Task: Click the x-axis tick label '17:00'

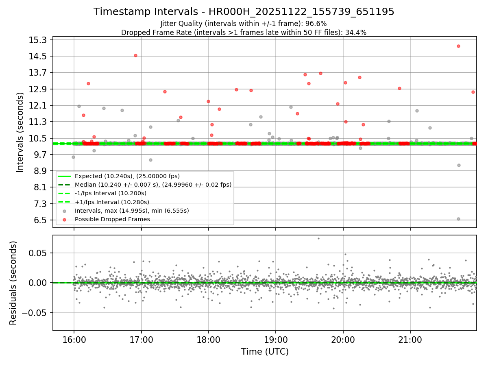Action: tap(141, 340)
